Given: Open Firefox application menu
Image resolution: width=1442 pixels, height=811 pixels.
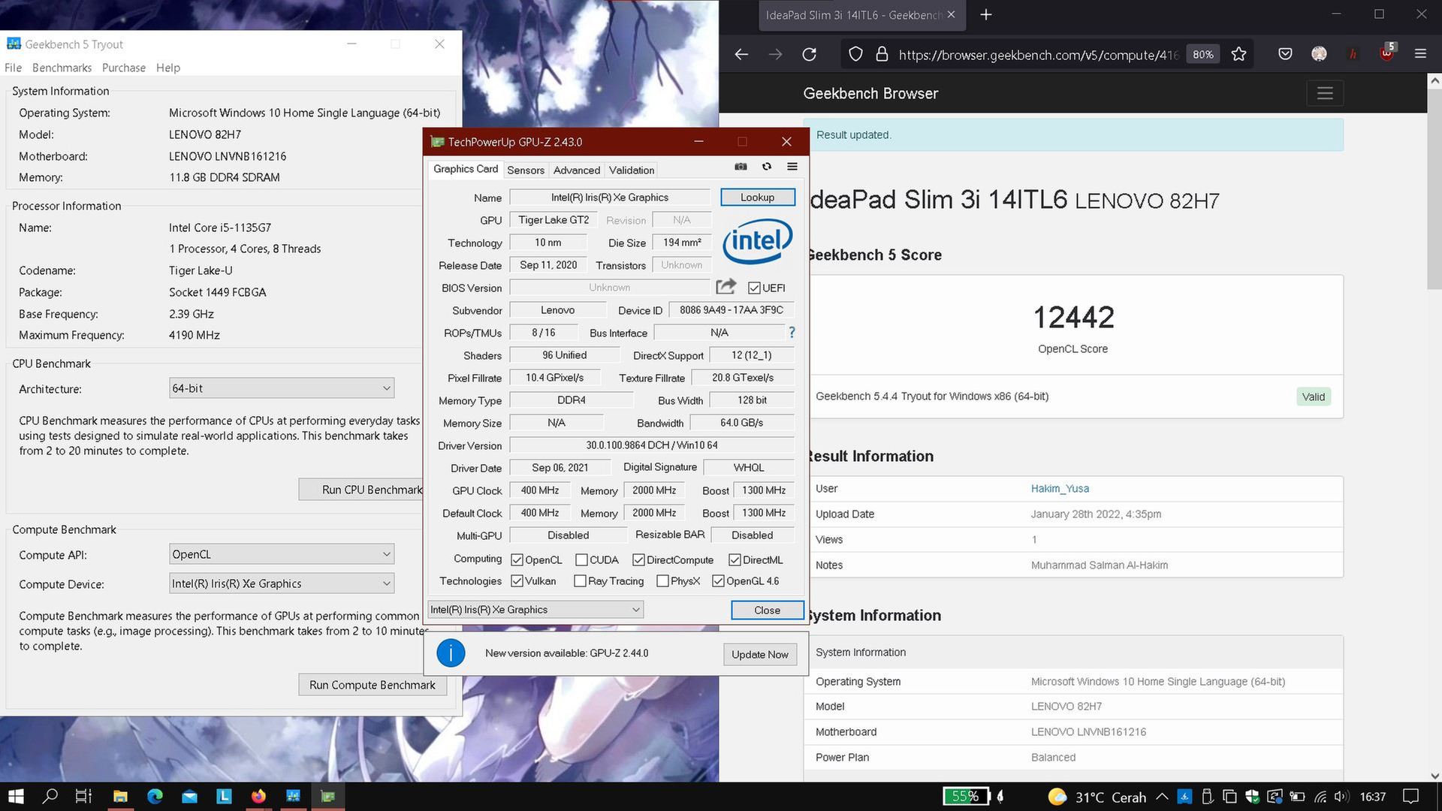Looking at the screenshot, I should coord(1420,54).
